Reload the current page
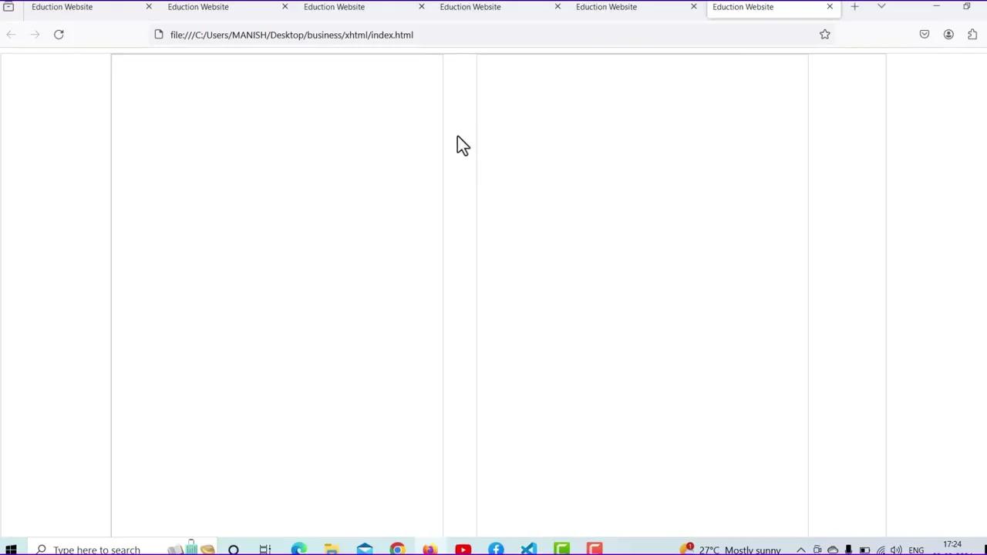The image size is (987, 555). point(59,35)
